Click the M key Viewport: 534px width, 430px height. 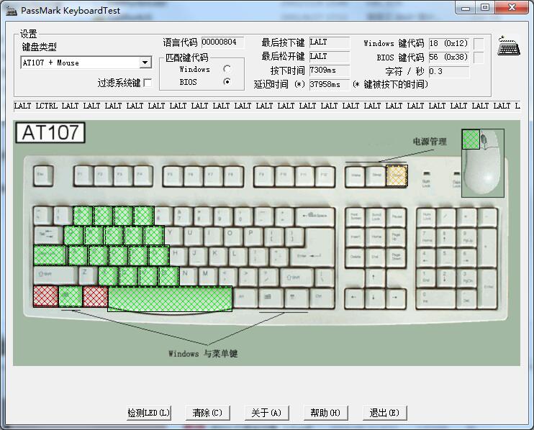tap(209, 276)
